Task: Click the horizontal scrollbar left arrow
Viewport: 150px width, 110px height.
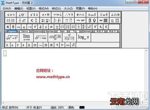Action: click(3, 103)
